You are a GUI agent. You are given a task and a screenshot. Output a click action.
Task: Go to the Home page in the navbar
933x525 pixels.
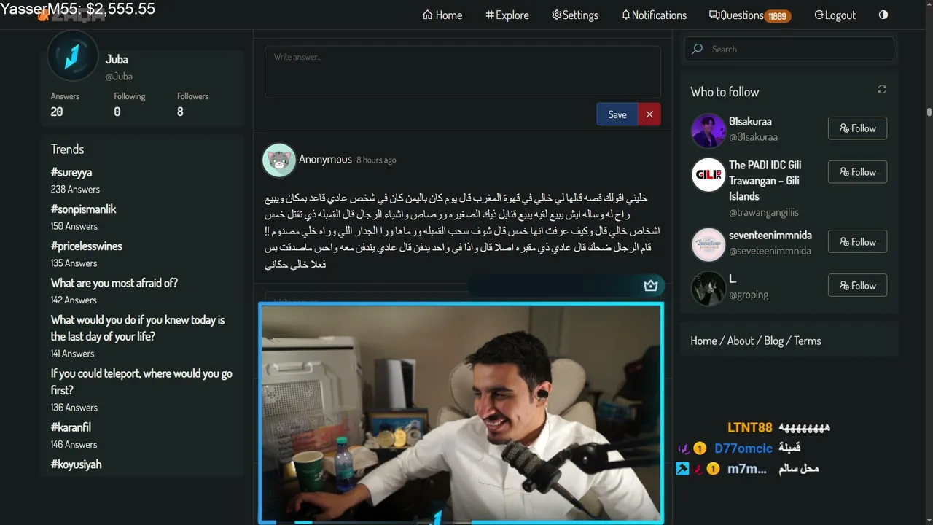coord(442,15)
